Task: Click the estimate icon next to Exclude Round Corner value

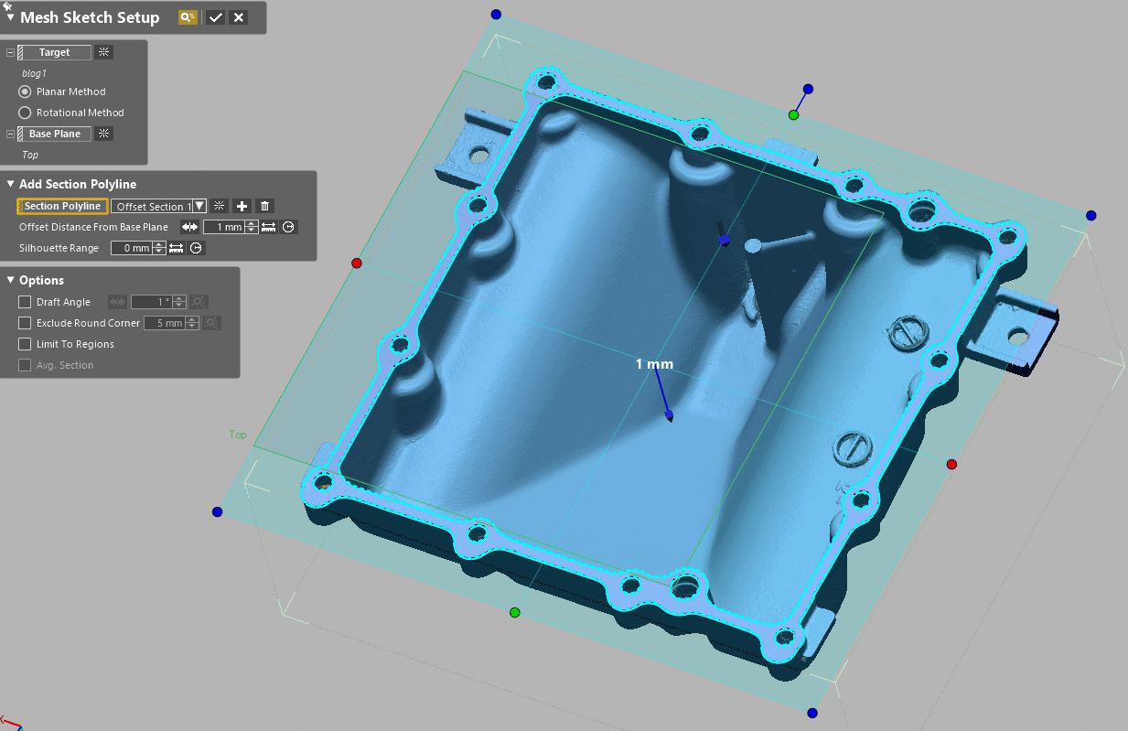Action: coord(211,323)
